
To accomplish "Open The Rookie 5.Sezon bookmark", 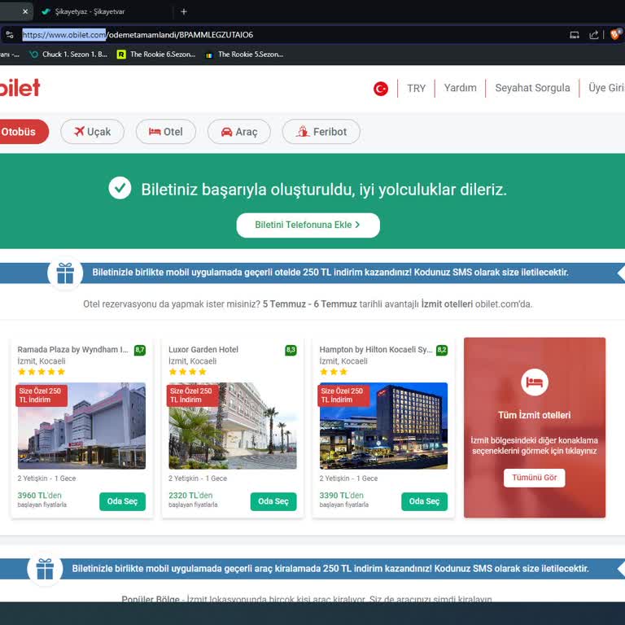I will [x=244, y=55].
